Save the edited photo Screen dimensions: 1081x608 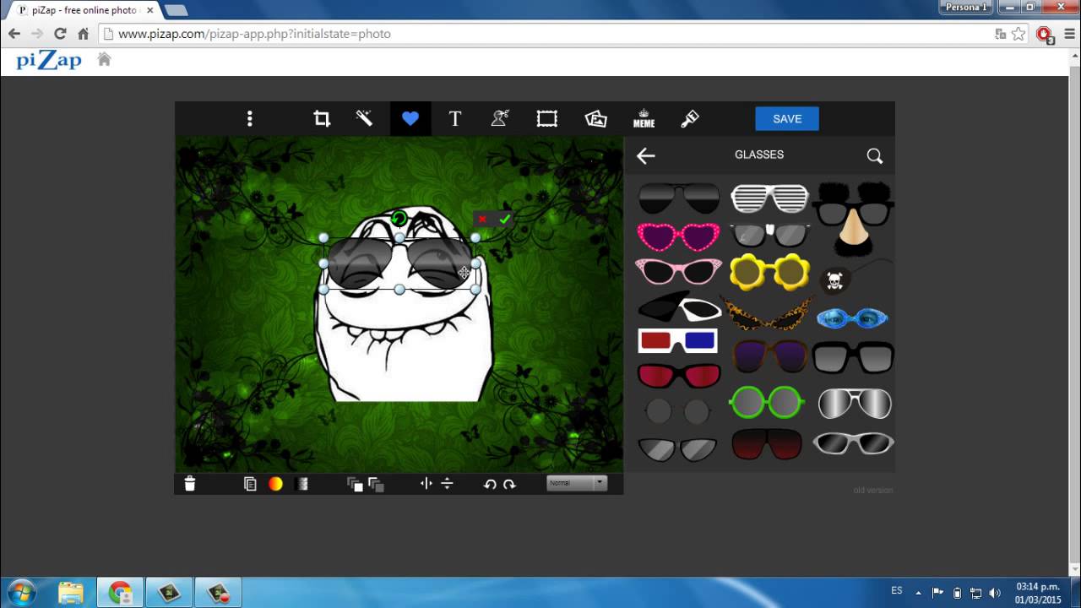point(787,119)
